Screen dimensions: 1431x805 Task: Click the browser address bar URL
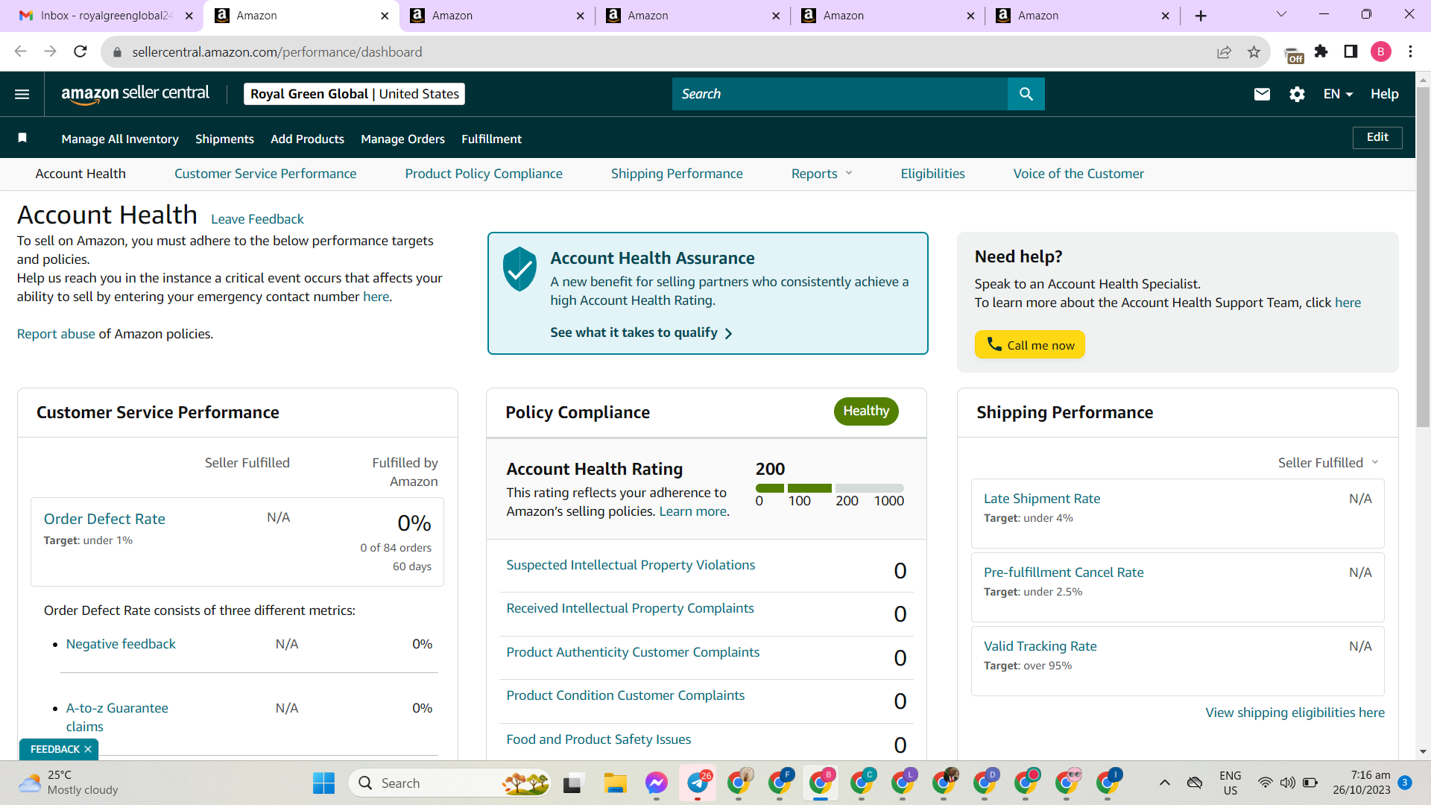(277, 52)
